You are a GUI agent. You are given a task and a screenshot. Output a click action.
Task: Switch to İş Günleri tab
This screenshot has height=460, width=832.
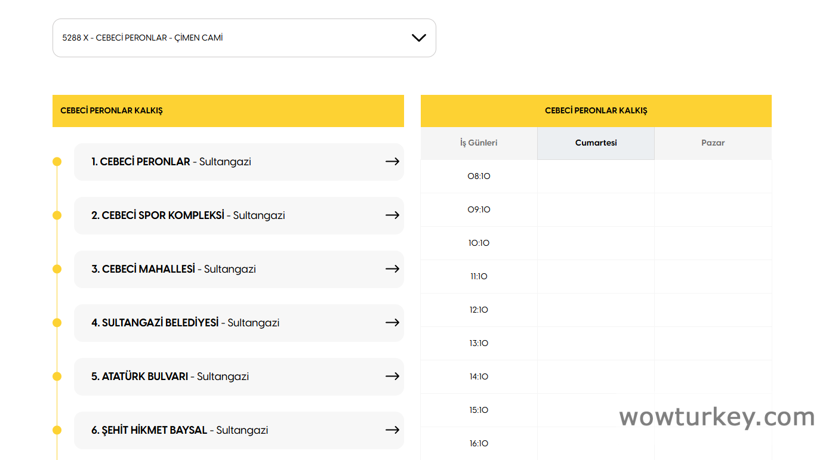(x=479, y=143)
